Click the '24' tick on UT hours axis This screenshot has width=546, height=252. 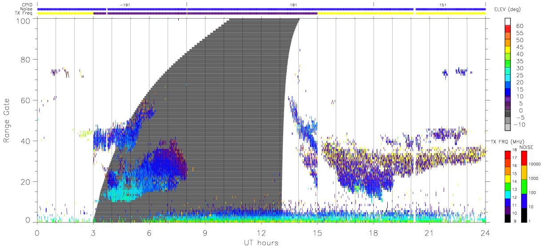click(486, 232)
